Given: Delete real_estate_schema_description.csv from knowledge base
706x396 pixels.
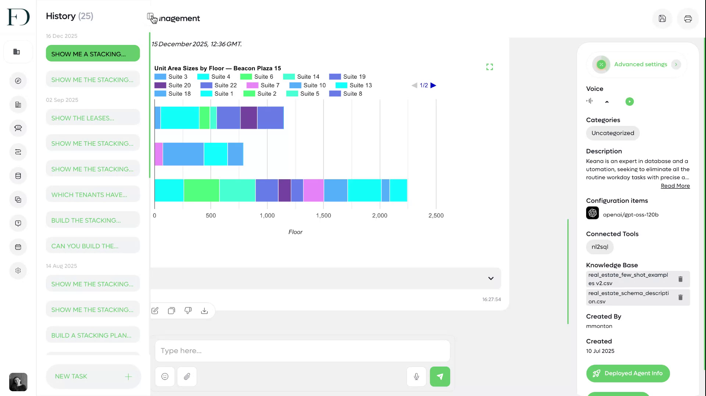Looking at the screenshot, I should coord(680,297).
